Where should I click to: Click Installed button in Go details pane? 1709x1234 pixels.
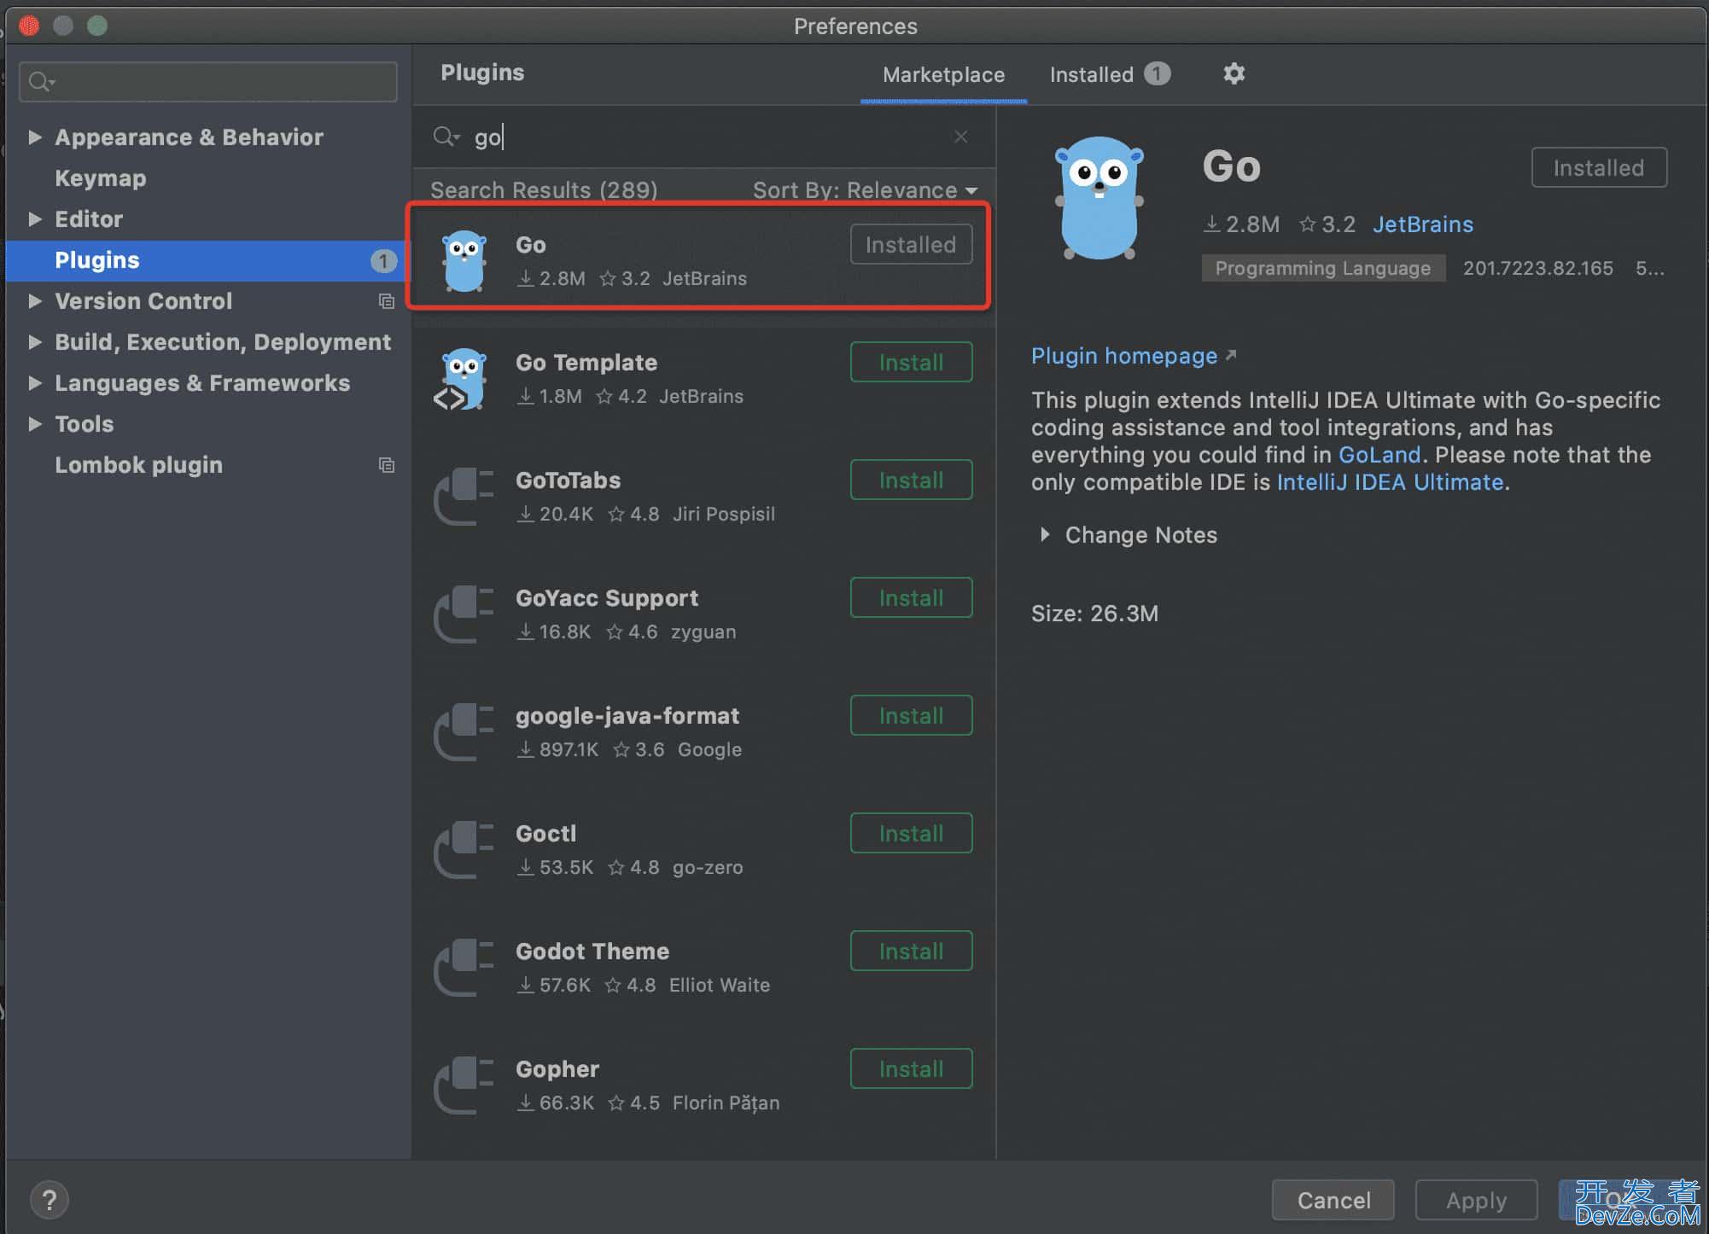(x=1599, y=167)
